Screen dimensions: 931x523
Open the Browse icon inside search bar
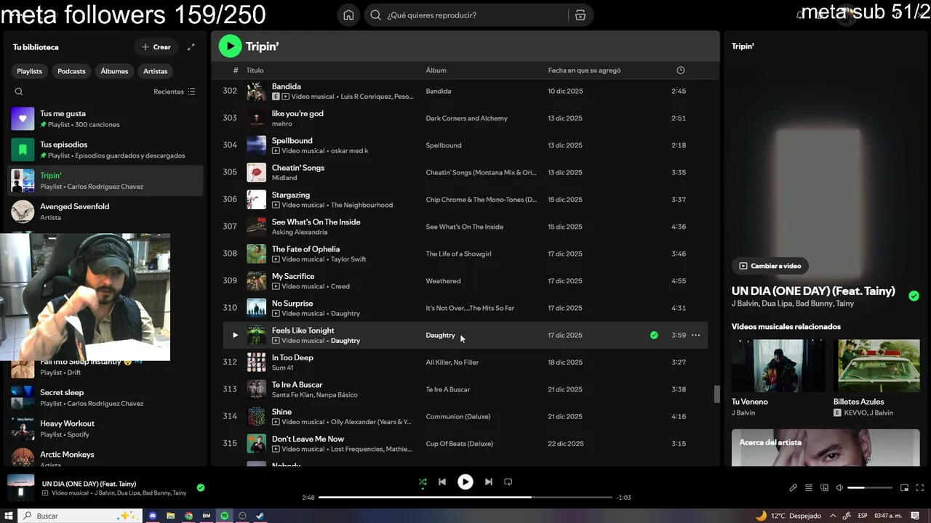coord(580,15)
